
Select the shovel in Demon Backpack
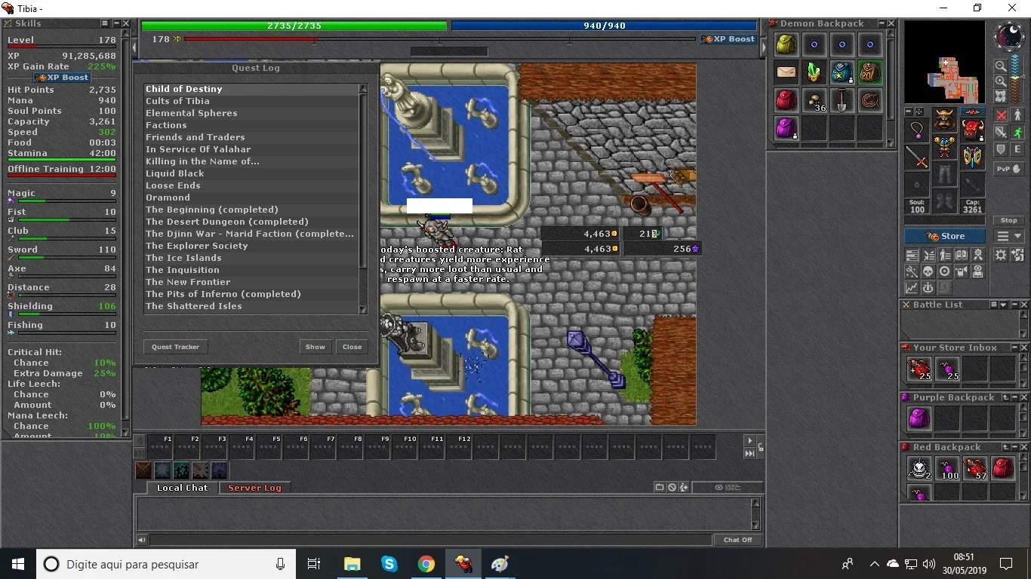tap(842, 100)
